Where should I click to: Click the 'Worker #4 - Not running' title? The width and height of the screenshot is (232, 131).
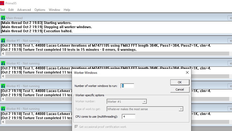23,109
